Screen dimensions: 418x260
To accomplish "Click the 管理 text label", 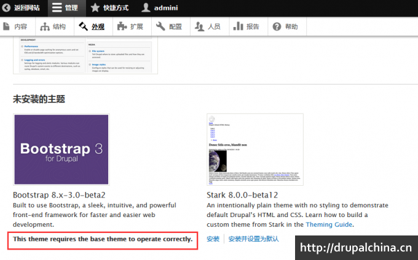I will [71, 8].
